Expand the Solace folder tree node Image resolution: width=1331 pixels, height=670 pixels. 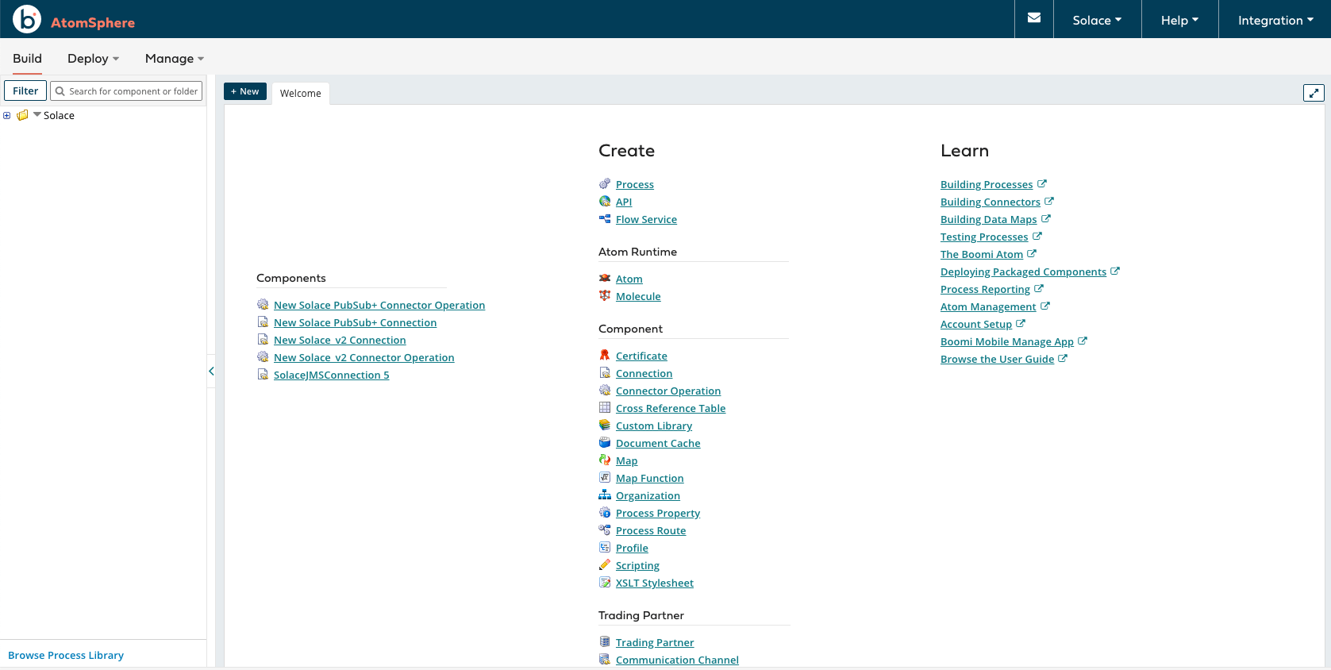point(7,116)
